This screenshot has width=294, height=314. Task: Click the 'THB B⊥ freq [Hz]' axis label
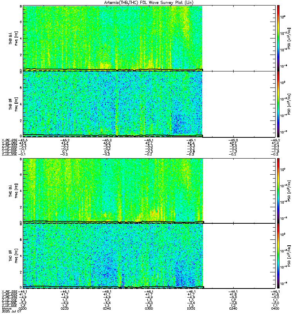point(13,38)
